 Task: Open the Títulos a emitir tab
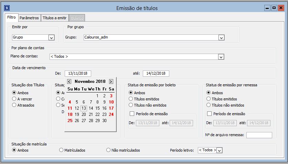pyautogui.click(x=54, y=18)
